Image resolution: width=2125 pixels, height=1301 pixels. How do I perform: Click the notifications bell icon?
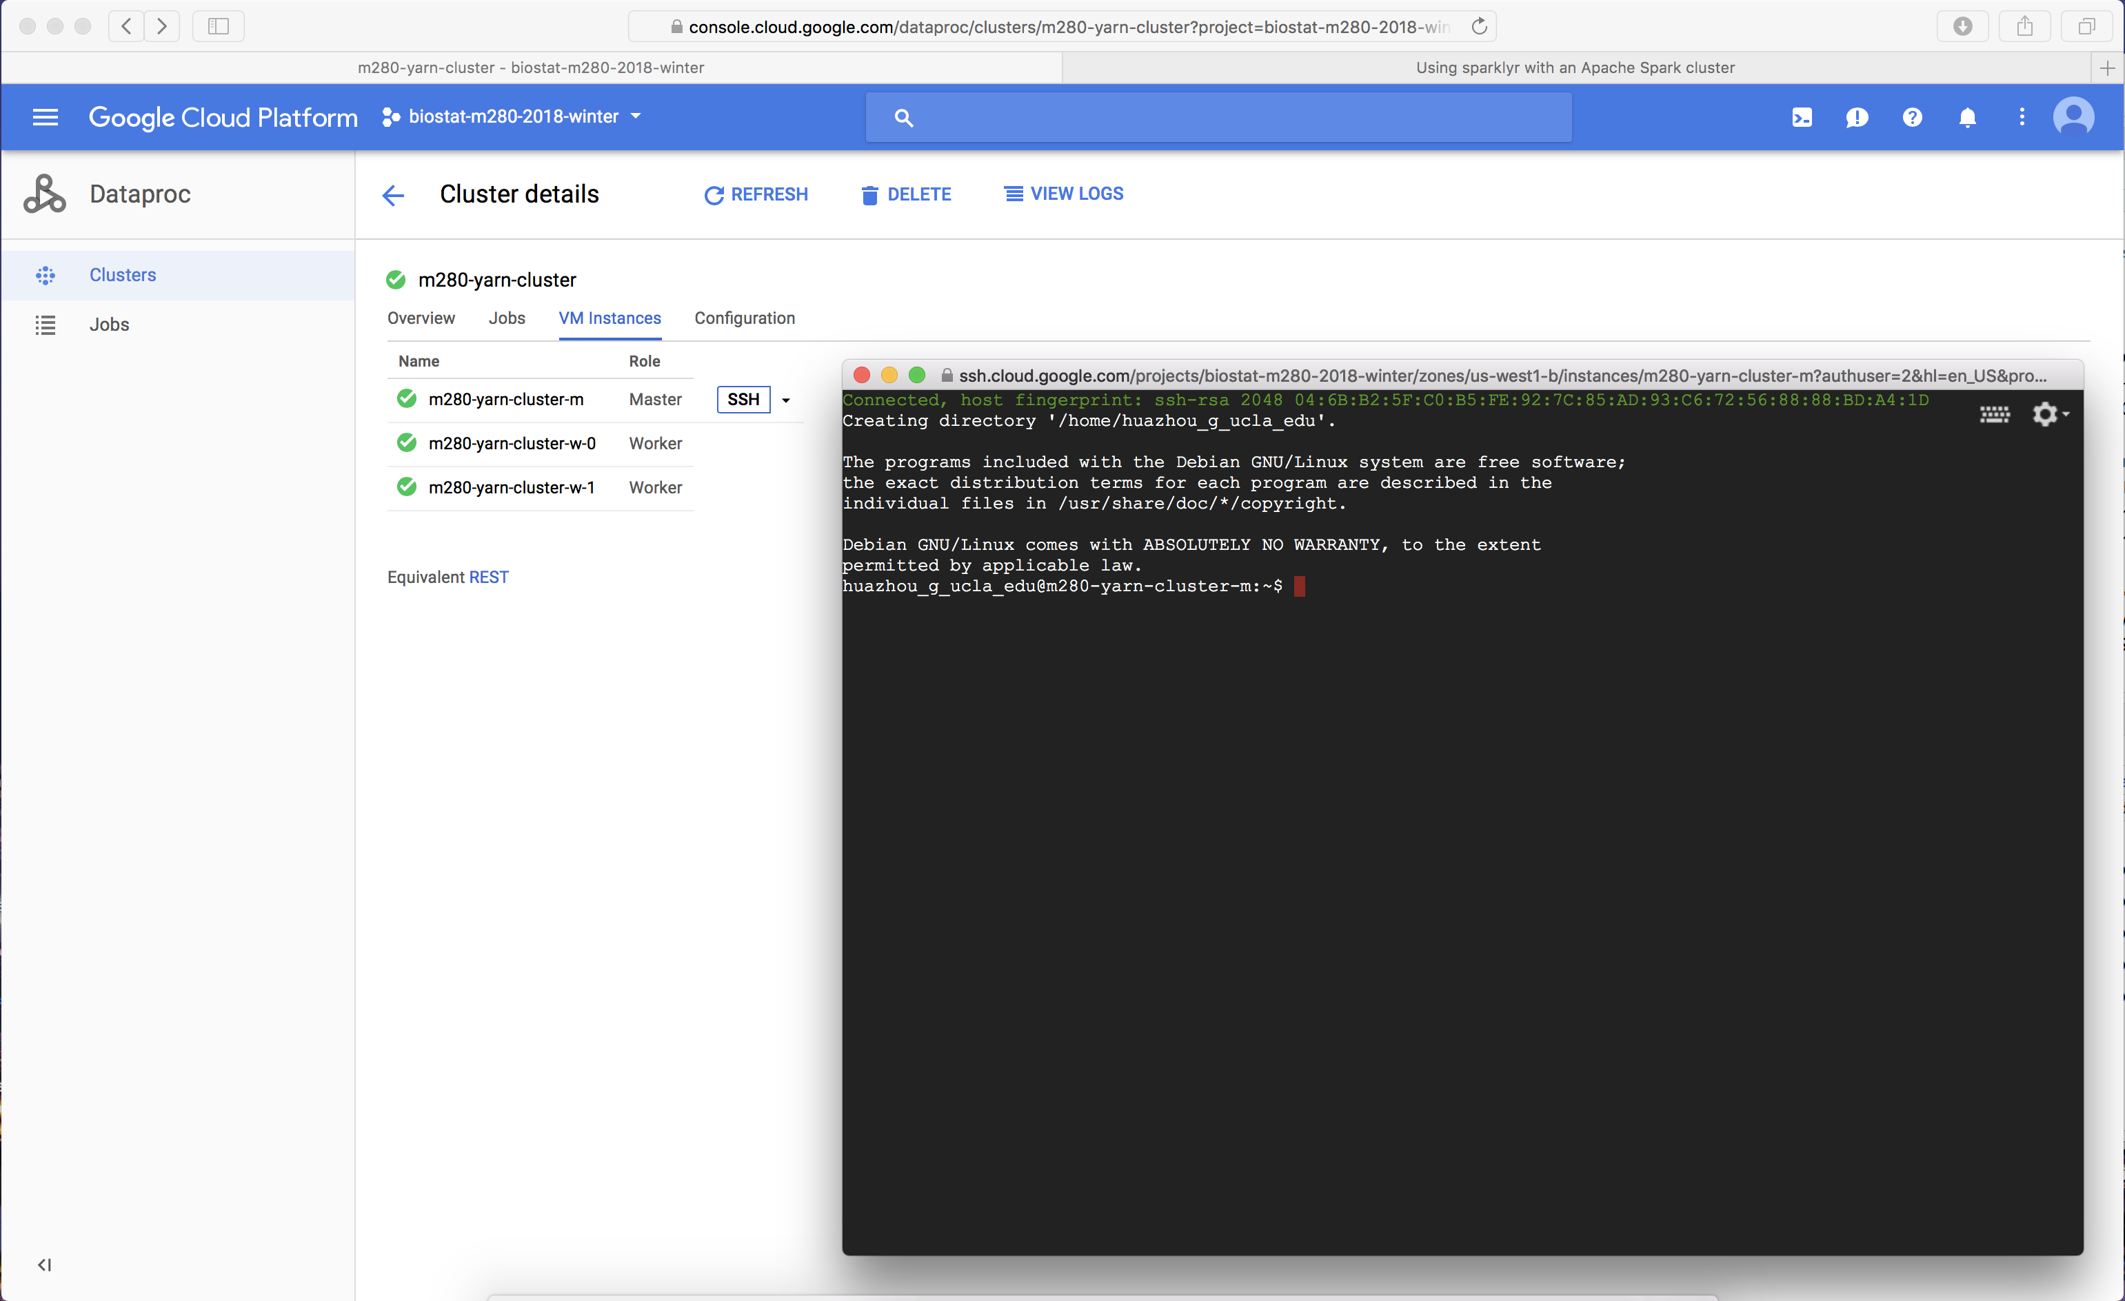click(1967, 117)
